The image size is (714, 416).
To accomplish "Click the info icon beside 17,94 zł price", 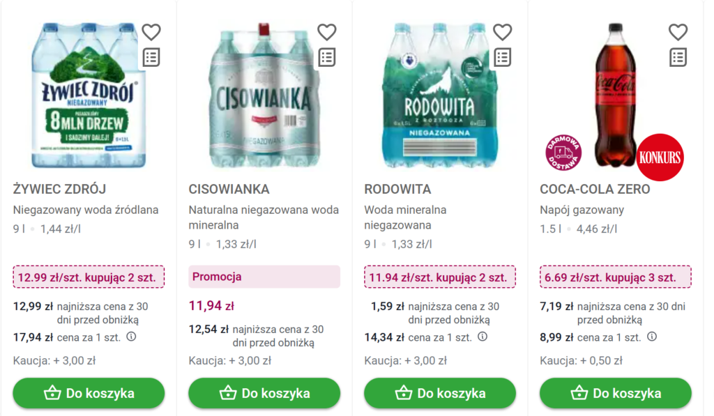I will (x=131, y=337).
